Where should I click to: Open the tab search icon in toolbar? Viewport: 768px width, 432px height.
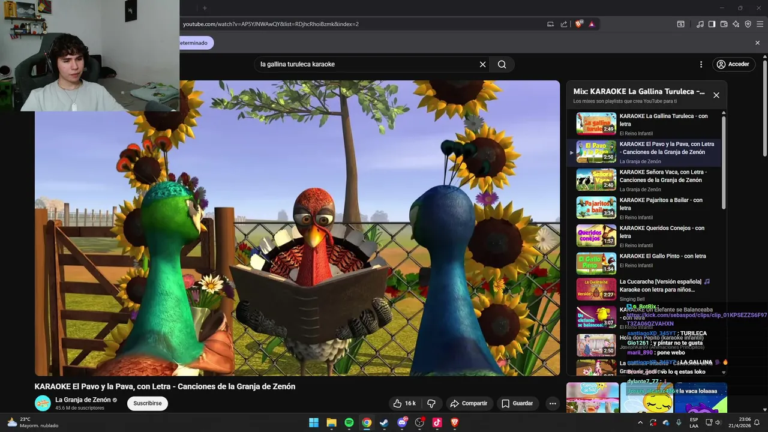pyautogui.click(x=680, y=24)
